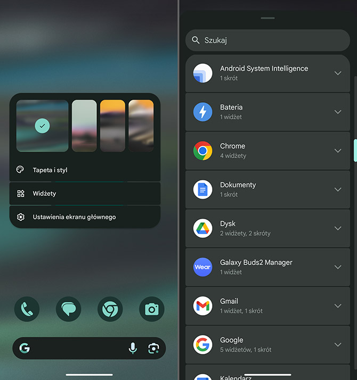Tap the partially visible Kalendarz row
This screenshot has height=380, width=357.
click(267, 373)
